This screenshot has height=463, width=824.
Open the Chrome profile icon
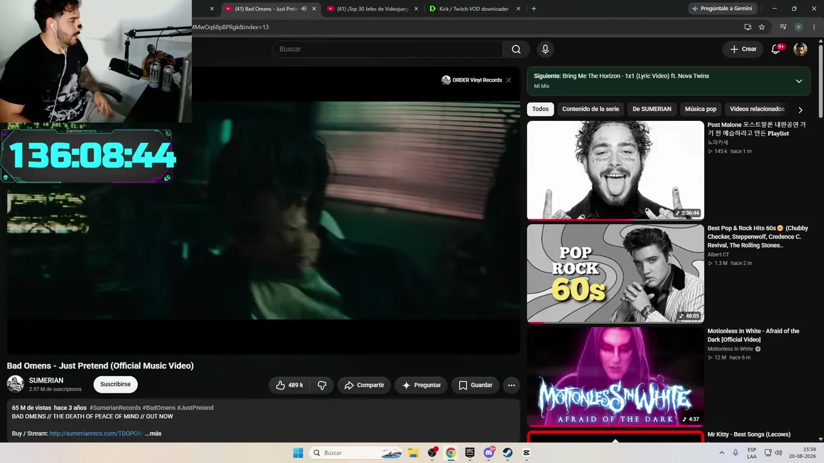[x=799, y=27]
